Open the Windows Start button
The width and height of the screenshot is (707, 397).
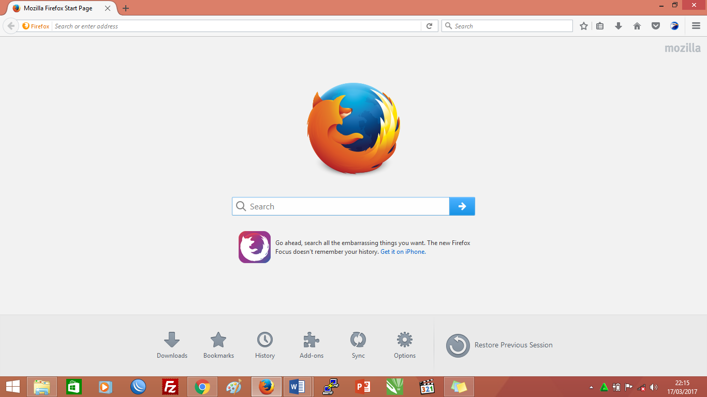[12, 387]
